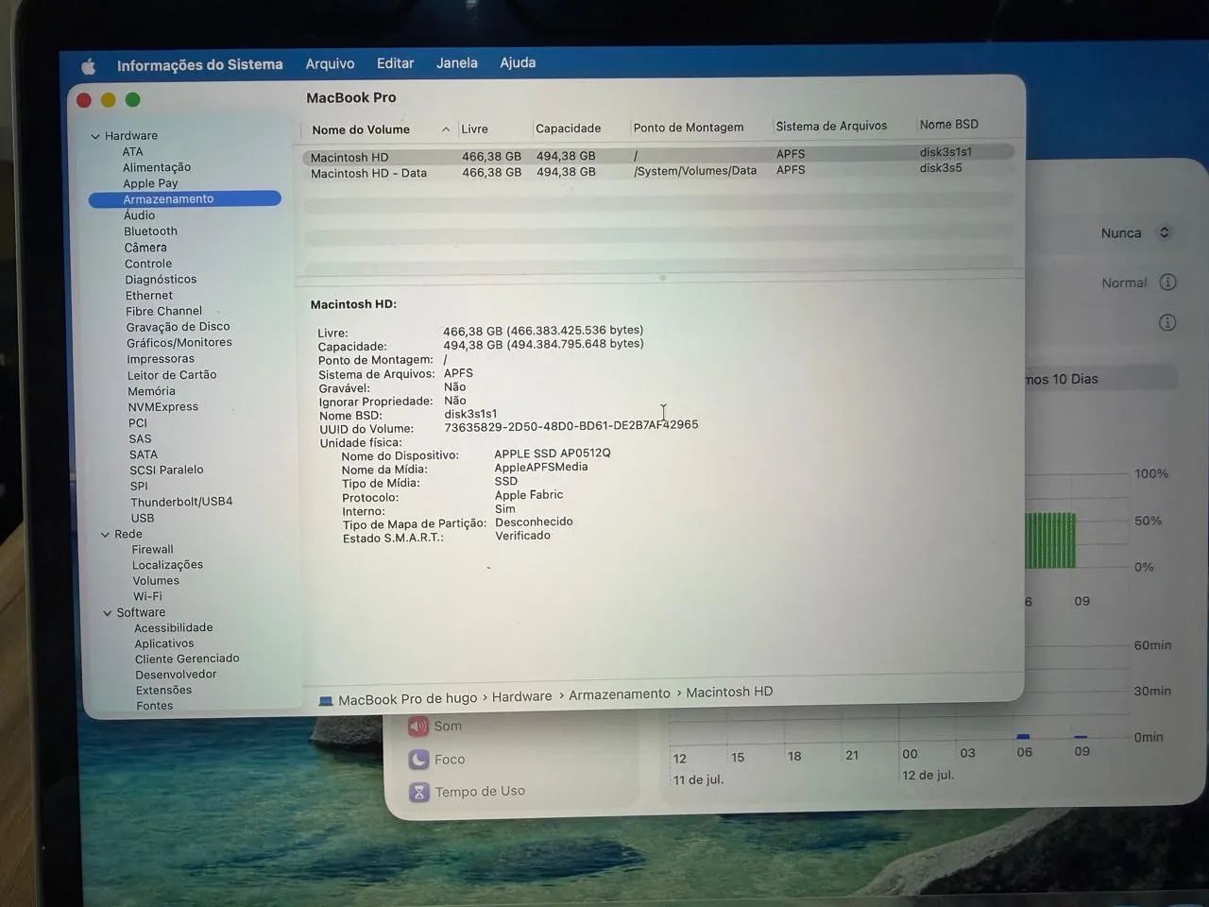Screen dimensions: 1209x907
Task: Select Aplicativos under Software
Action: point(164,644)
